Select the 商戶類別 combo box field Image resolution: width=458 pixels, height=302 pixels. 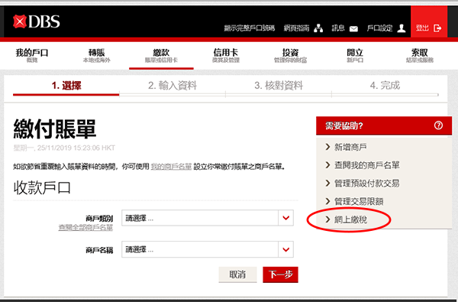(208, 218)
